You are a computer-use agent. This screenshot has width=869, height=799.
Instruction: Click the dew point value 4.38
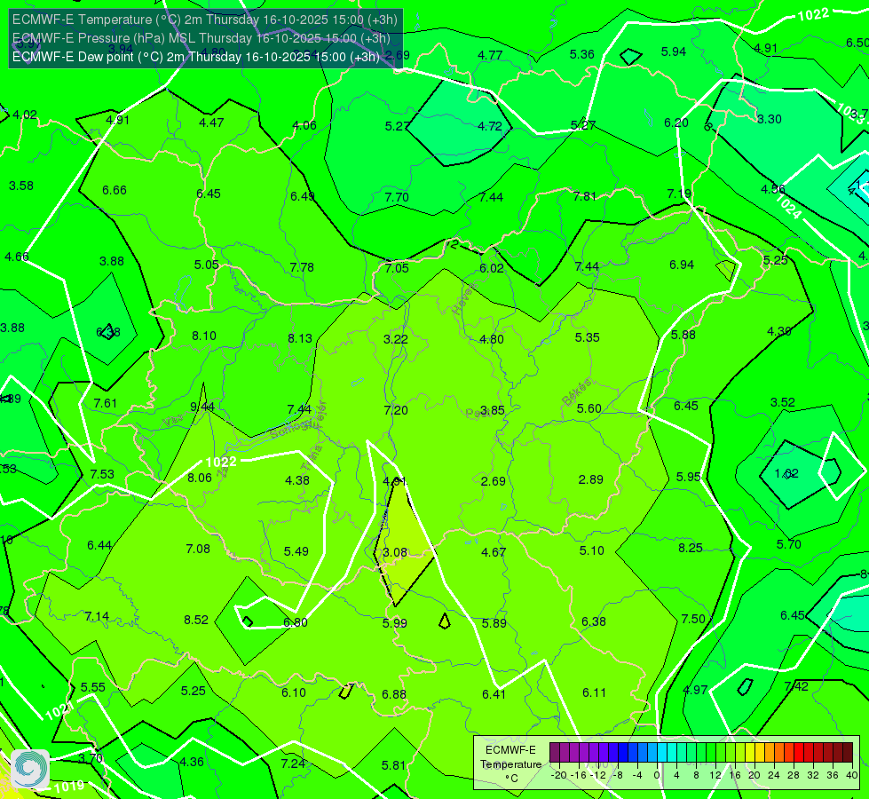pyautogui.click(x=297, y=480)
